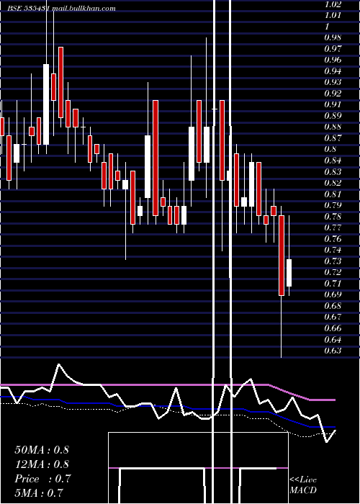
Task: Click the 0.66 price axis label
Action: (333, 328)
